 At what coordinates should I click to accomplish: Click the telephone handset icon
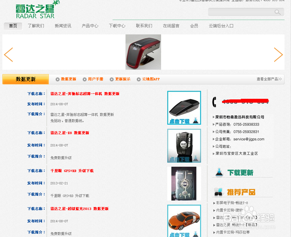click(x=214, y=102)
